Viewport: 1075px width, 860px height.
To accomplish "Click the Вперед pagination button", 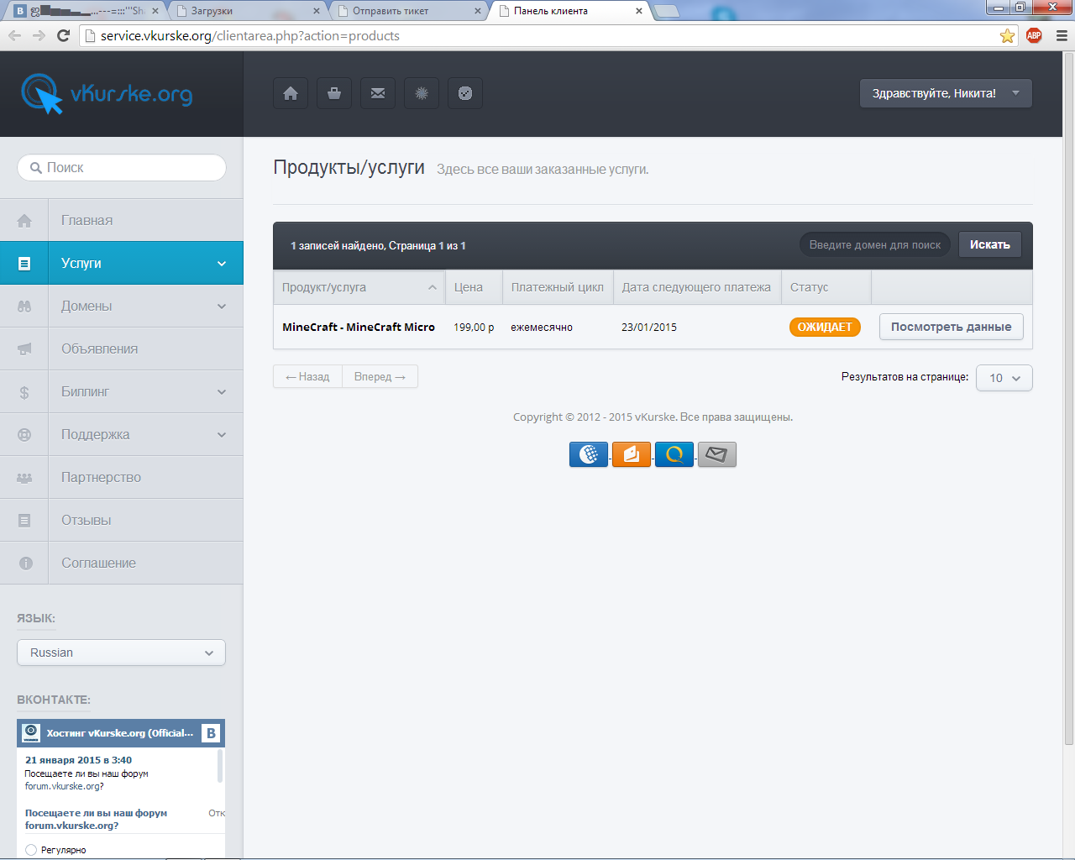I will pyautogui.click(x=380, y=376).
